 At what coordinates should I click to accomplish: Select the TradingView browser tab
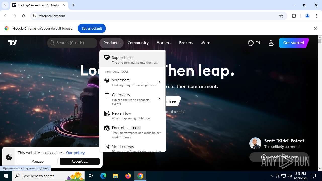point(39,5)
